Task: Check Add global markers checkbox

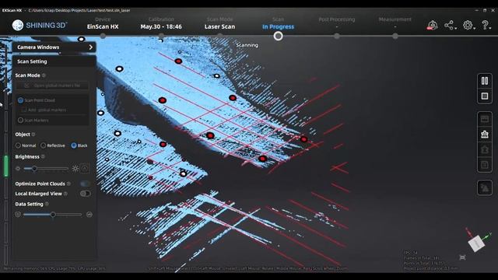Action: [24, 110]
